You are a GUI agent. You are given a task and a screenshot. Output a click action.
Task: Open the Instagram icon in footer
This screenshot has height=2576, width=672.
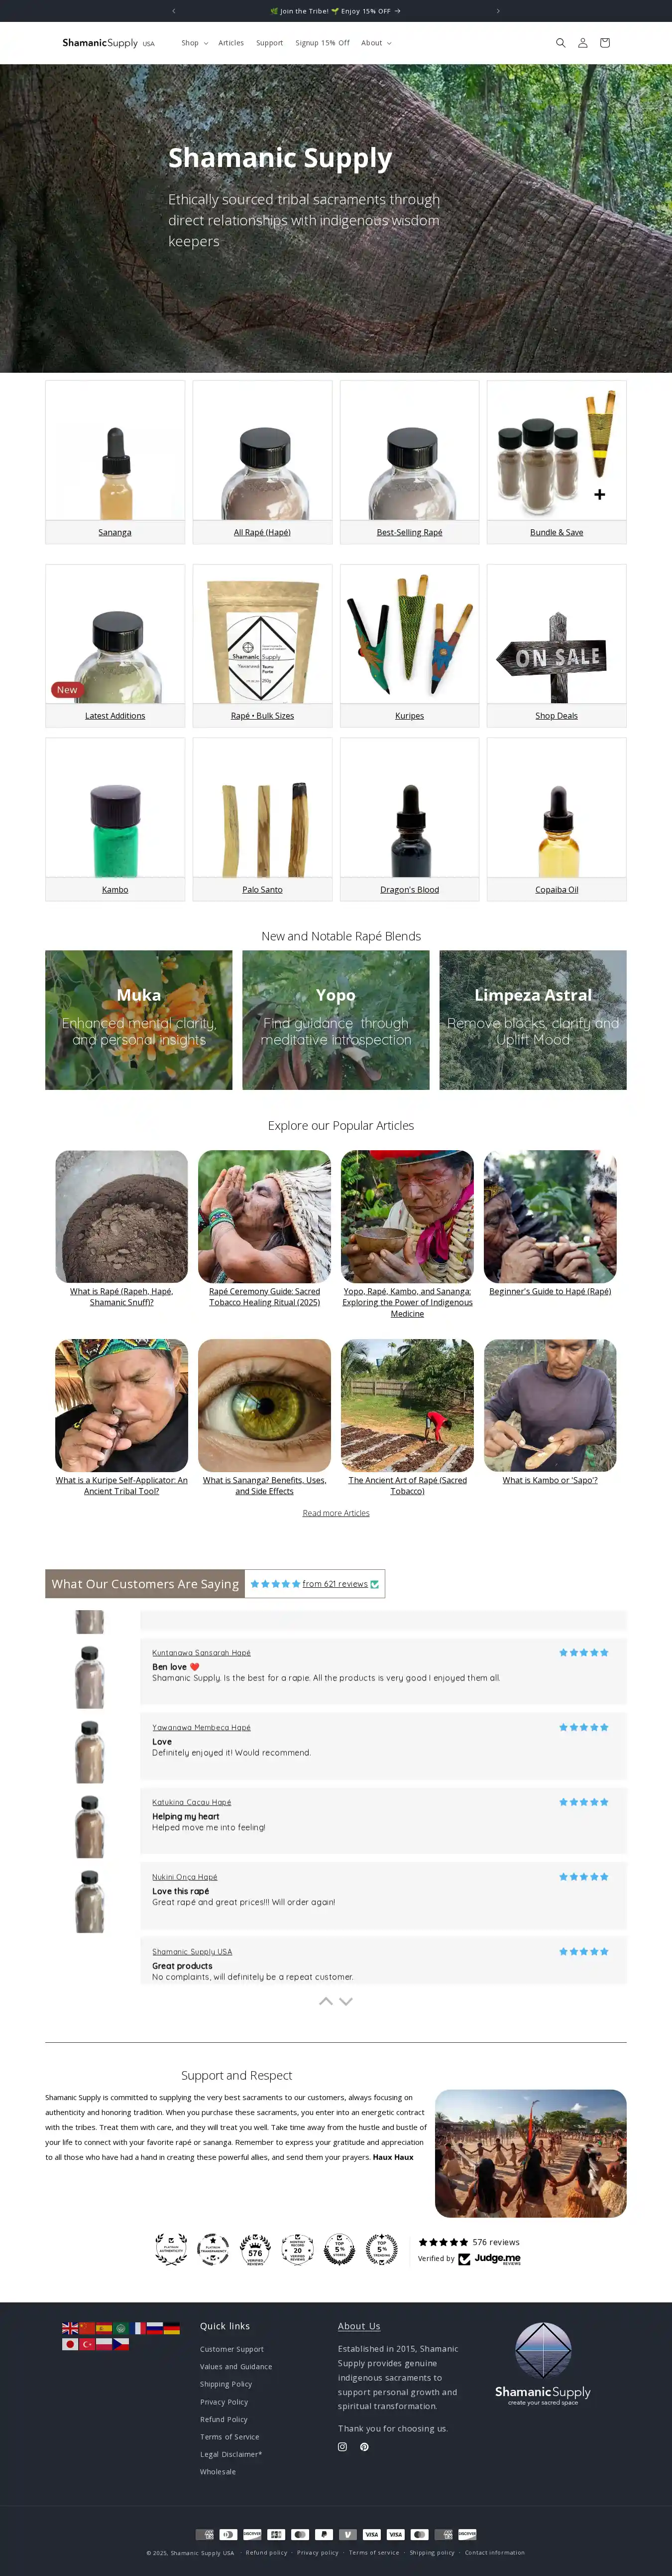coord(342,2447)
